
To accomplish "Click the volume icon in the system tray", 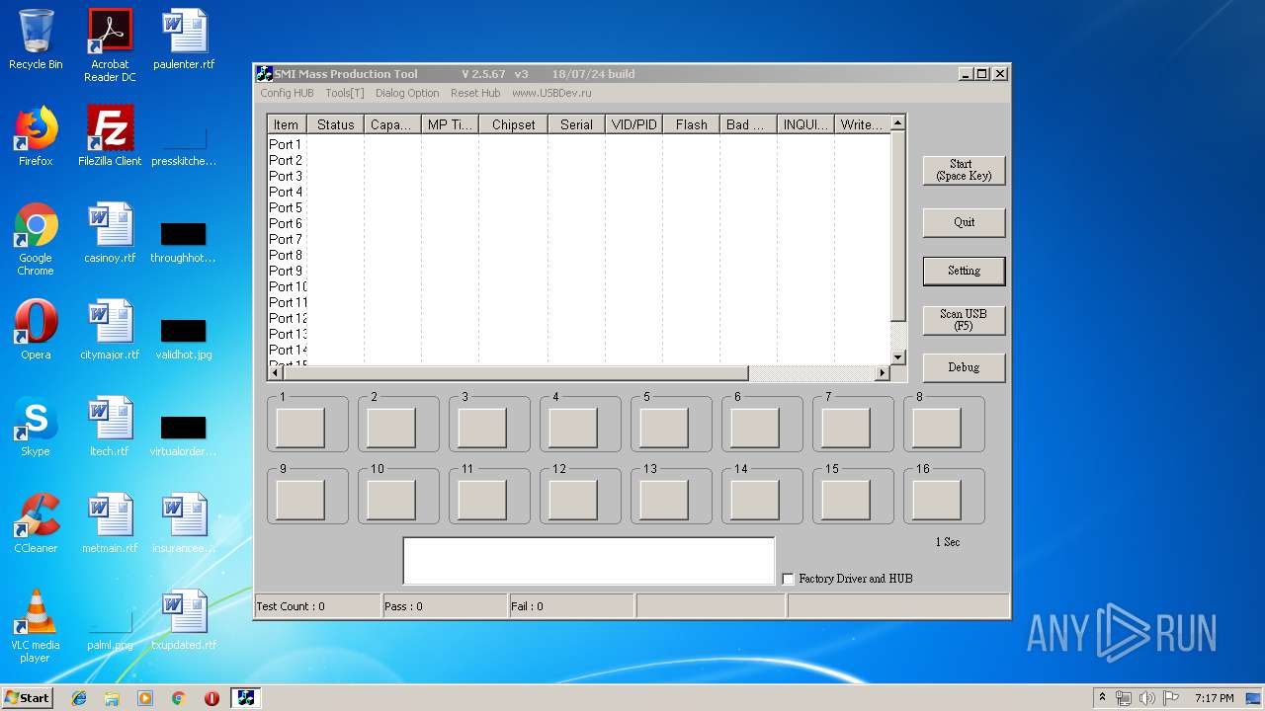I will (1147, 698).
